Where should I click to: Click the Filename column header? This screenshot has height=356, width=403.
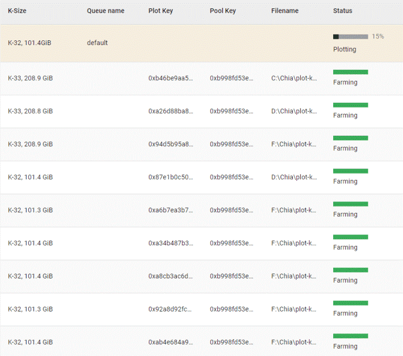[285, 11]
